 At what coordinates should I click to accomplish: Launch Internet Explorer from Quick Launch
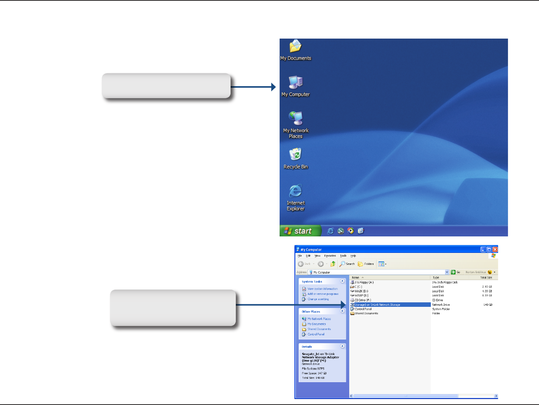point(330,231)
